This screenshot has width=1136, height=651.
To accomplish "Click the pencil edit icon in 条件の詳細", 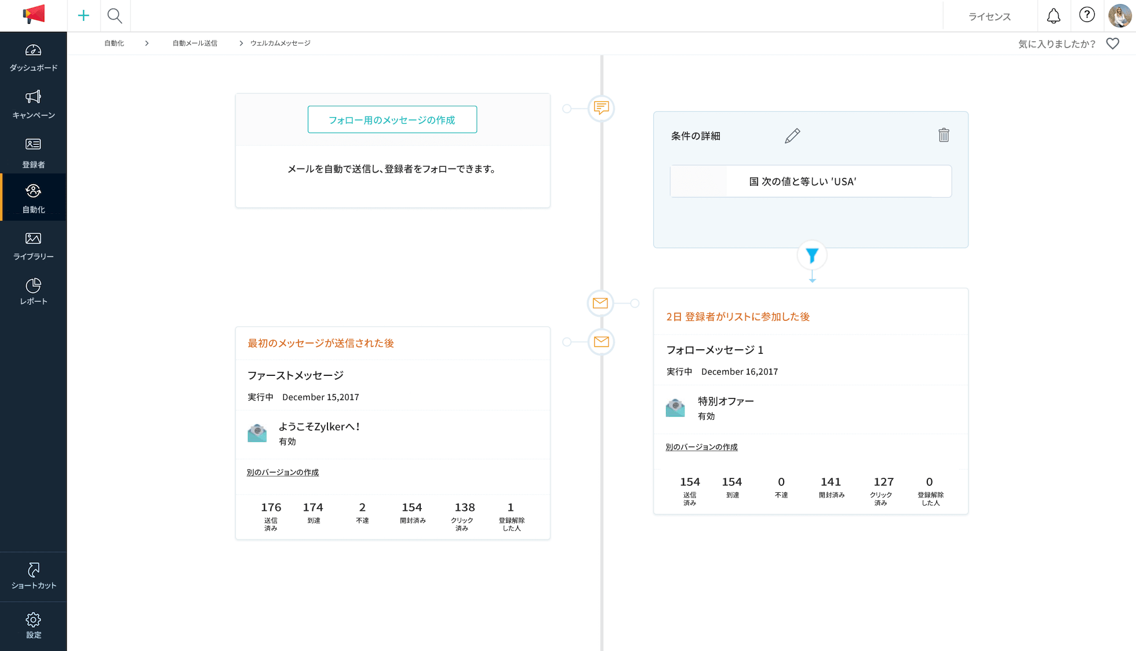I will (792, 136).
